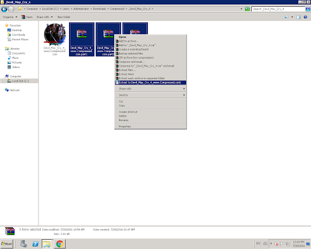311x249 pixels.
Task: Toggle the preview pane icon
Action: point(298,17)
